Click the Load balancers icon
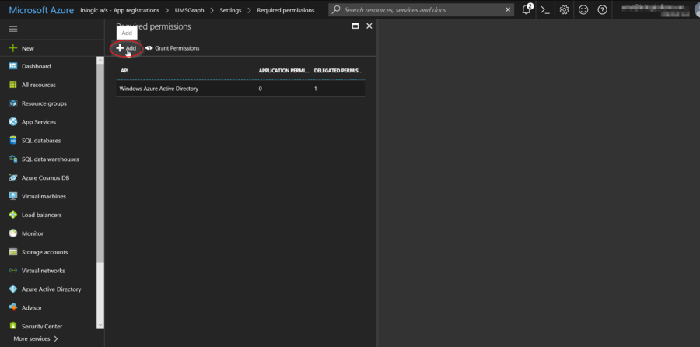 click(13, 215)
